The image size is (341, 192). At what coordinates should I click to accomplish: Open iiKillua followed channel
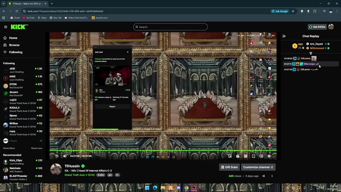[23, 125]
